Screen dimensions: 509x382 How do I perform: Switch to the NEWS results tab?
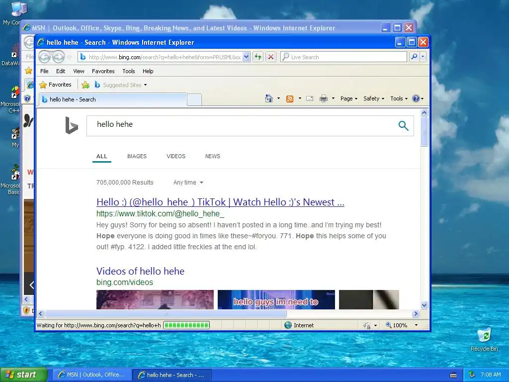click(213, 156)
